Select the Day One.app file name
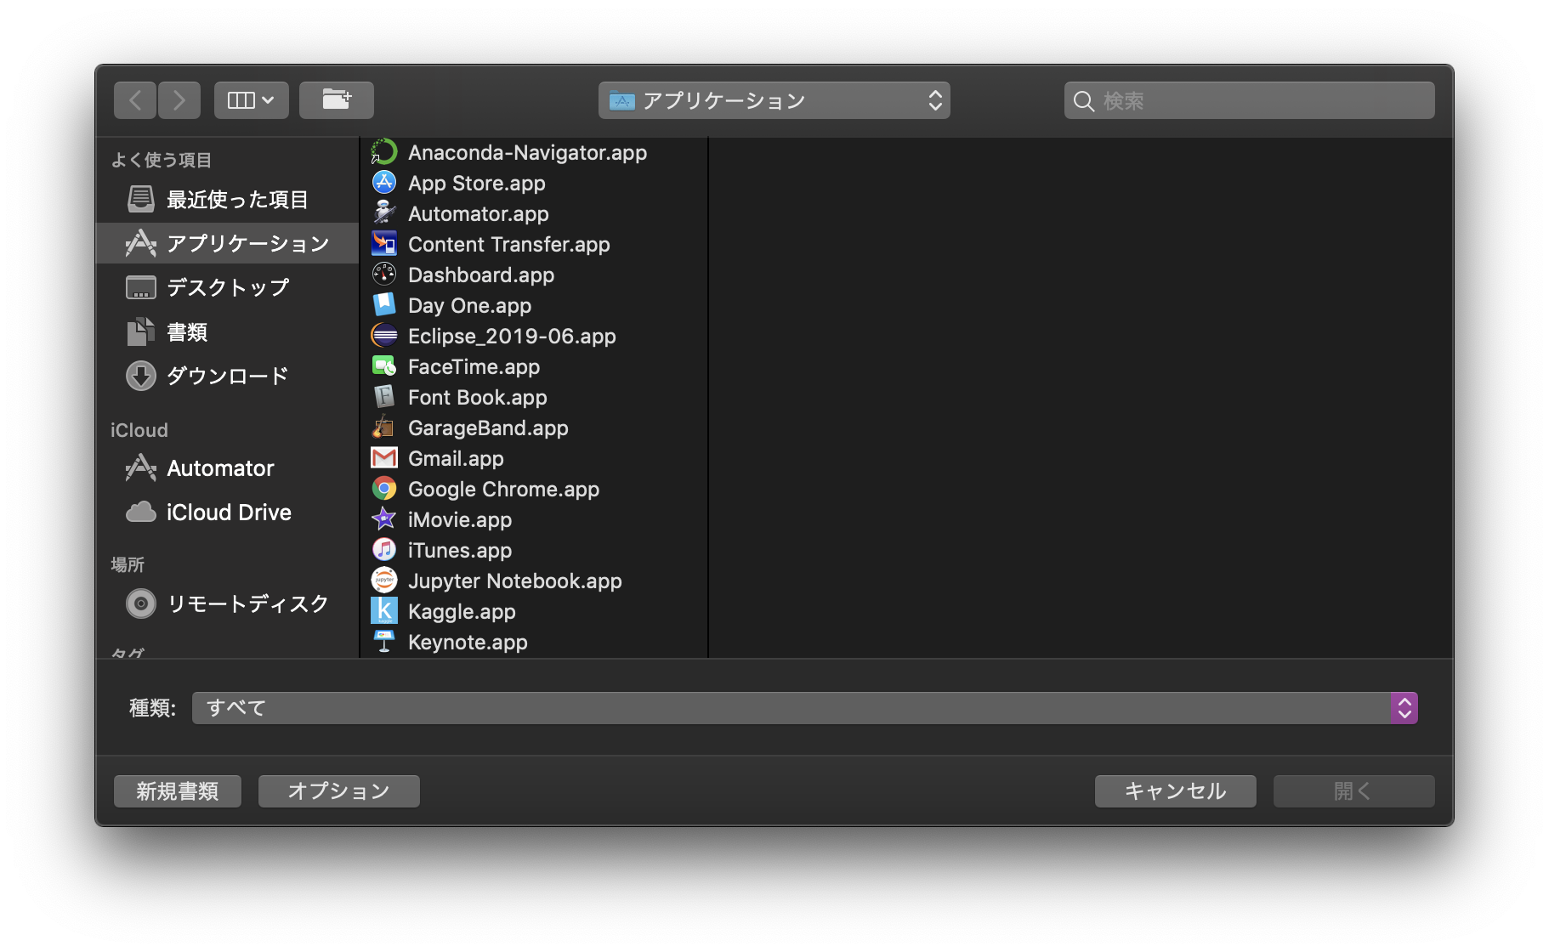The width and height of the screenshot is (1549, 952). 470,305
